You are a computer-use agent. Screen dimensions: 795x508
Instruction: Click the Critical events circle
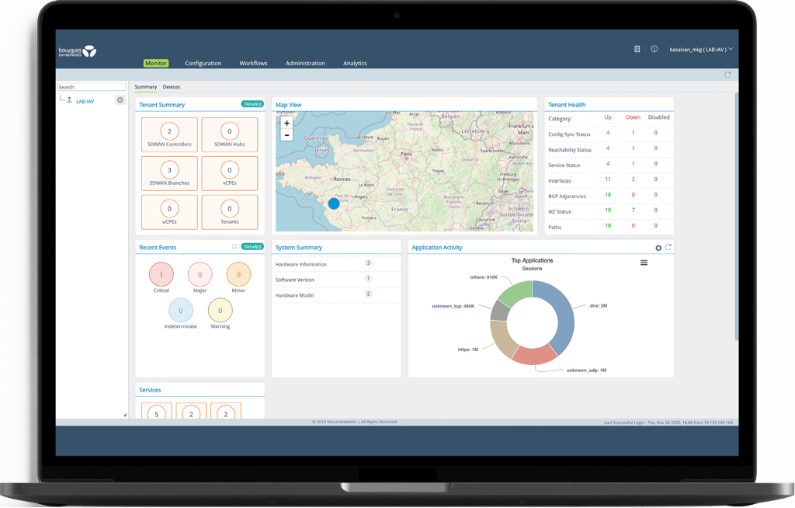(x=161, y=274)
